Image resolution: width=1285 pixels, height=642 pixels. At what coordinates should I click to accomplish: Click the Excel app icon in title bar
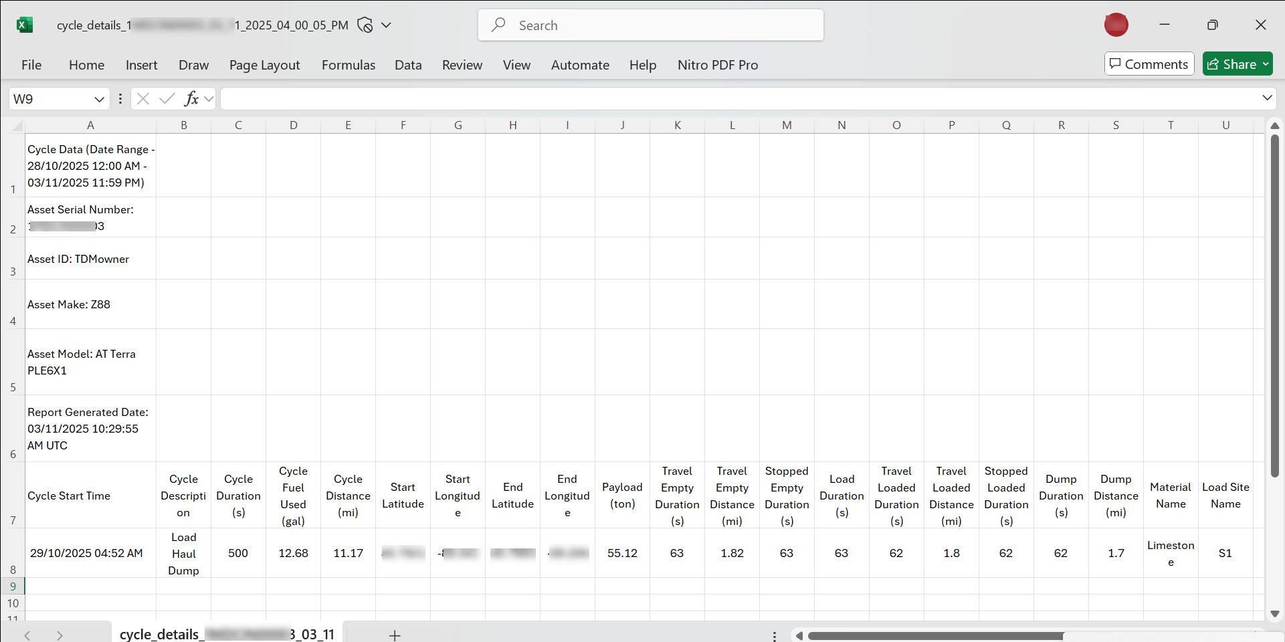click(x=25, y=25)
